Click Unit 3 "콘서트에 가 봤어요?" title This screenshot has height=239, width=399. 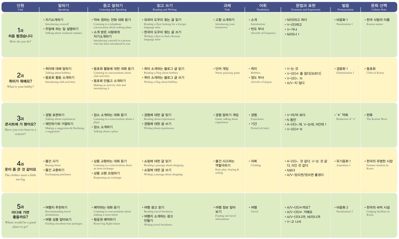point(20,124)
